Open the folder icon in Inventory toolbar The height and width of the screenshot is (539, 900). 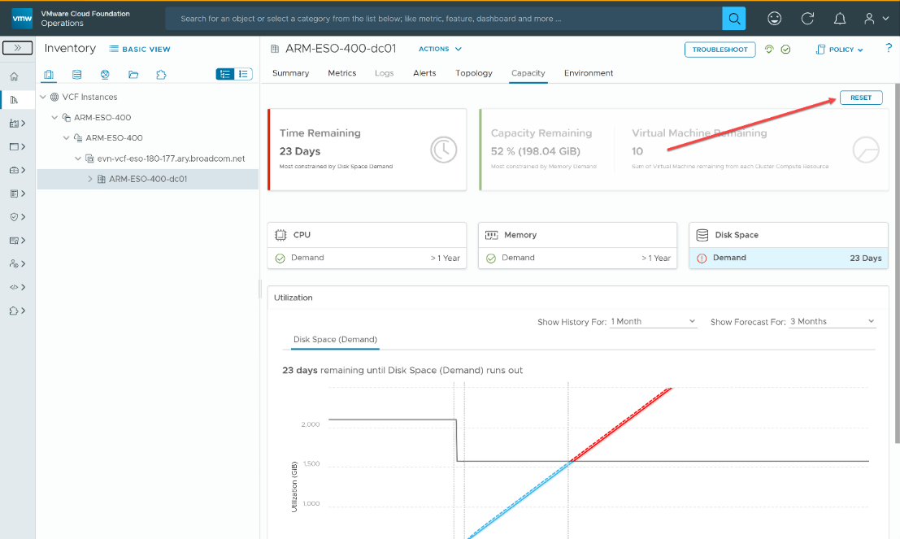pos(133,75)
